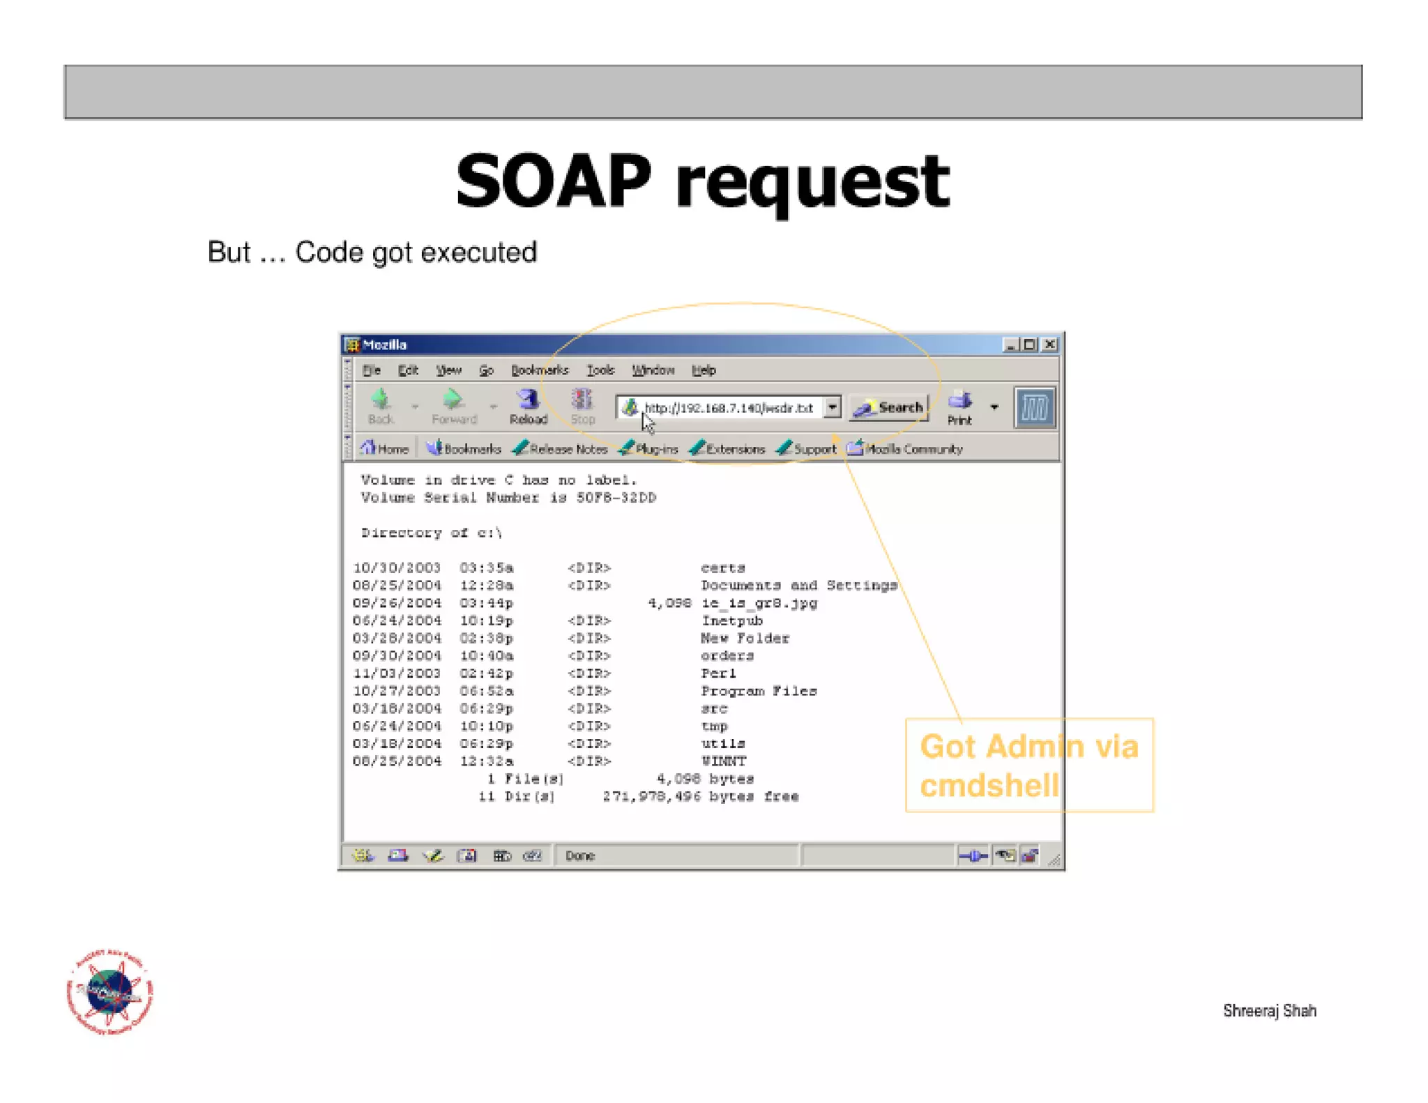Open the Window menu
1428x1103 pixels.
coord(653,370)
